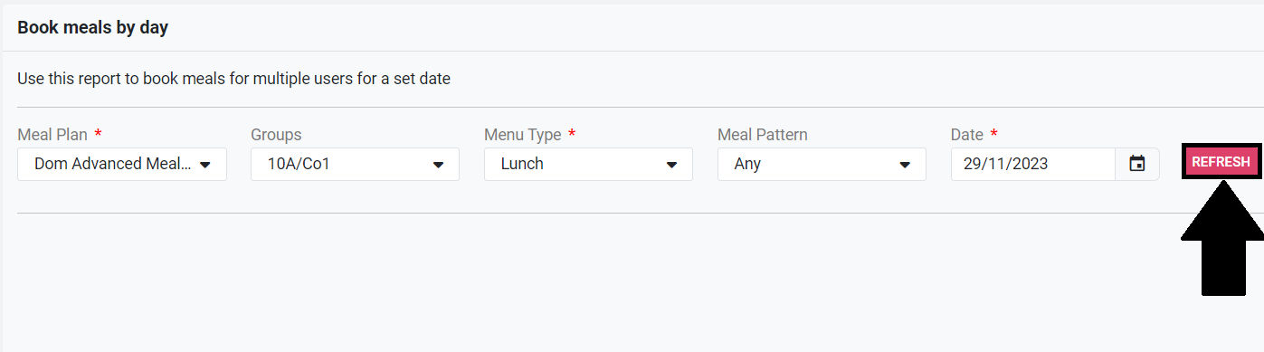This screenshot has height=352, width=1264.
Task: Select the '10A/Co1' group value
Action: (x=294, y=164)
